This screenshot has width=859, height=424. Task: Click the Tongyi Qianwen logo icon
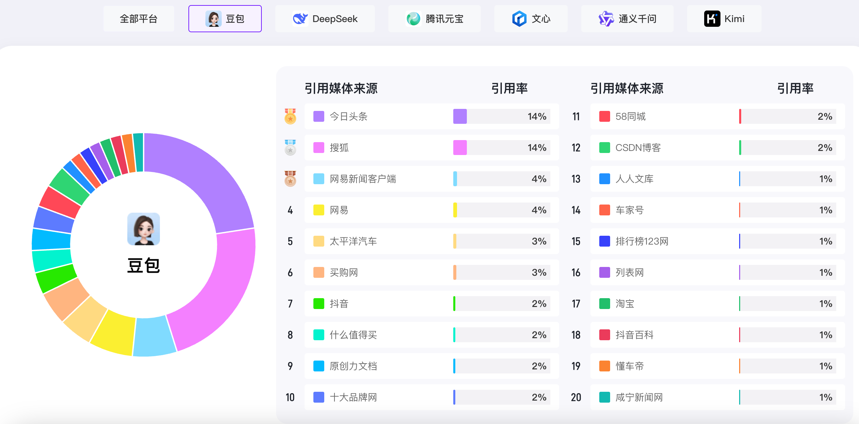click(606, 19)
